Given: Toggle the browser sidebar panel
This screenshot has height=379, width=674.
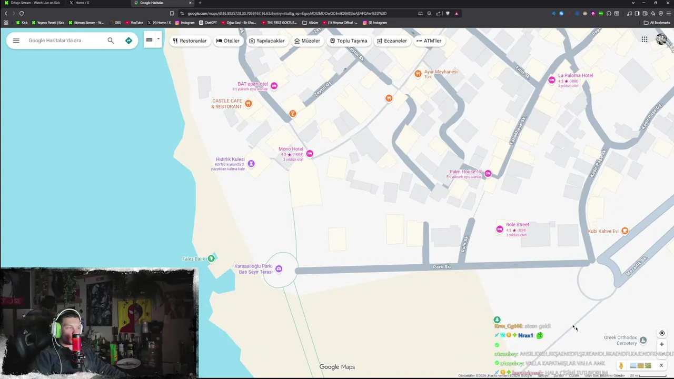Looking at the screenshot, I should pos(637,13).
